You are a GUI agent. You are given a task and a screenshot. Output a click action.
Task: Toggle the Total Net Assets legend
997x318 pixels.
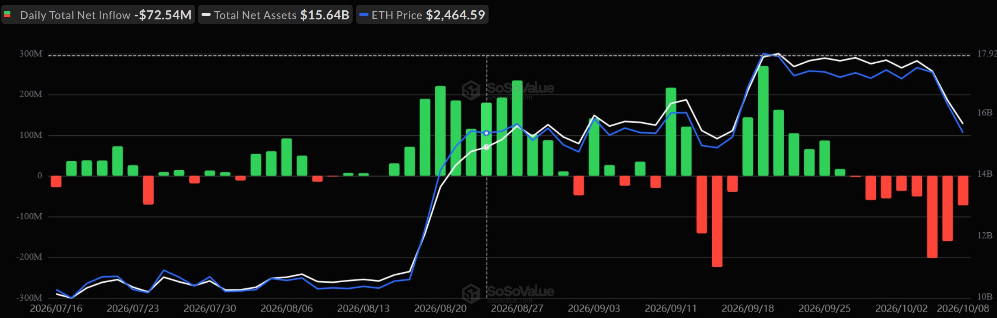(x=276, y=15)
